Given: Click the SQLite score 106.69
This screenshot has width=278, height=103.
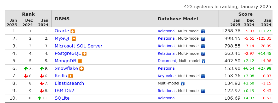Looking at the screenshot, I should pos(233,98).
